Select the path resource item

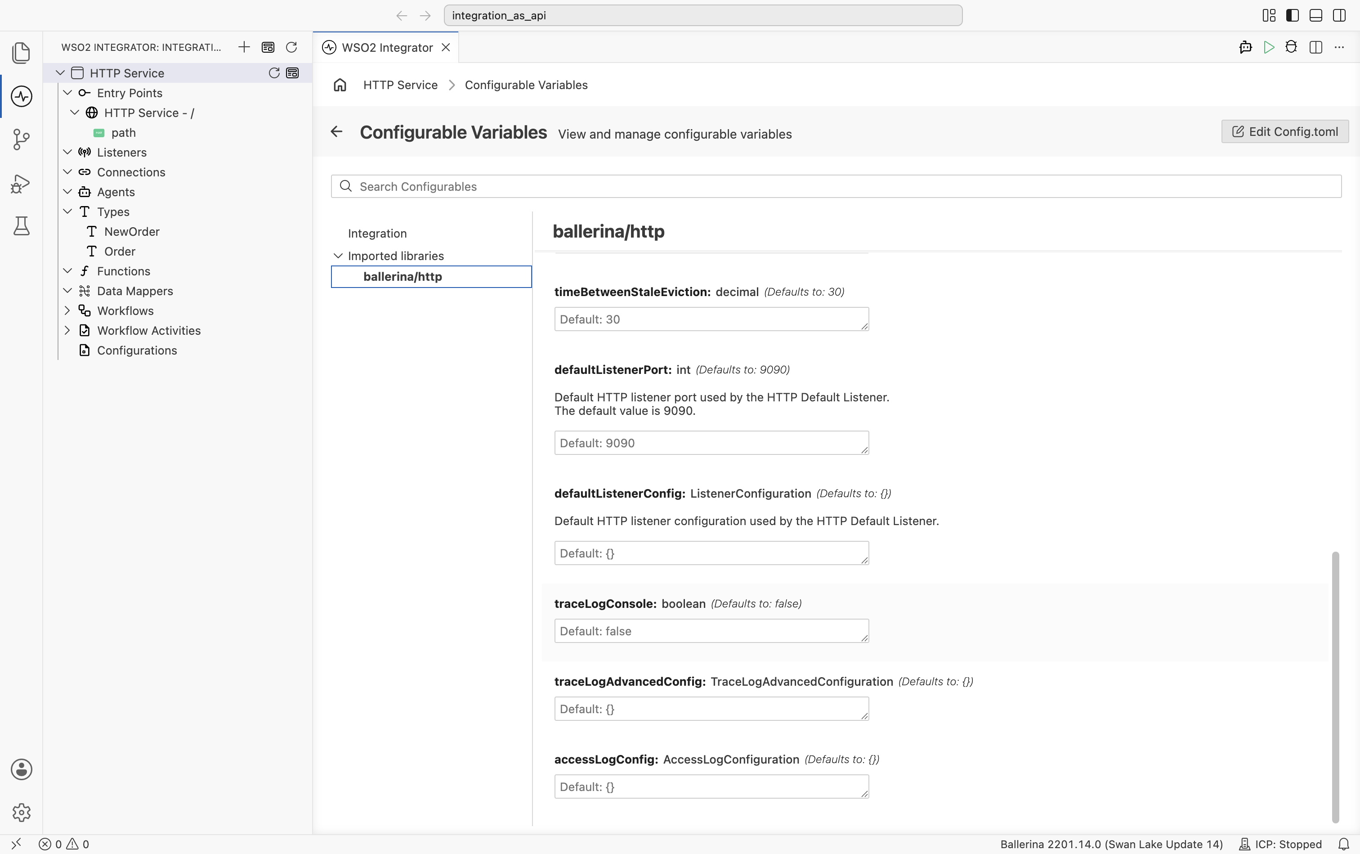pyautogui.click(x=123, y=132)
